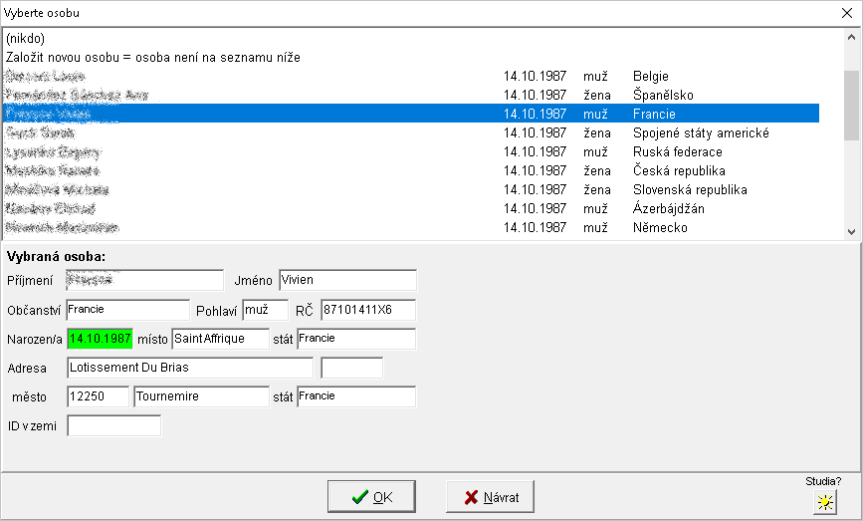Click the Adresa field Lotissement Du Brias
This screenshot has height=521, width=863.
(x=189, y=368)
